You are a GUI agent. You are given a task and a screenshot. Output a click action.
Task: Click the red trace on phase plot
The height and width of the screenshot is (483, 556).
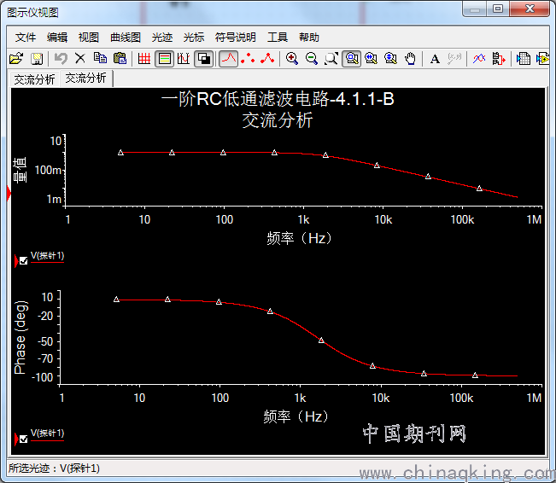322,340
